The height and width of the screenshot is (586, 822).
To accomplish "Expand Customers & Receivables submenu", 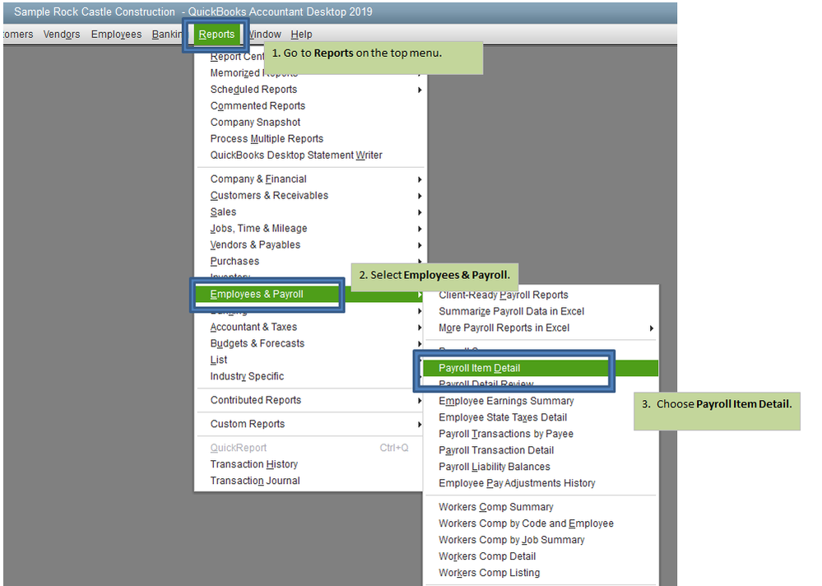I will pyautogui.click(x=309, y=196).
